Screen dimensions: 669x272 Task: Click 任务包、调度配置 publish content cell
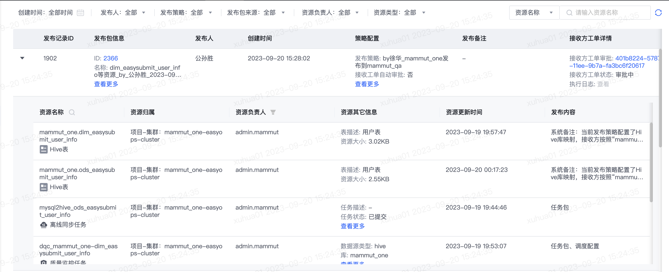575,246
